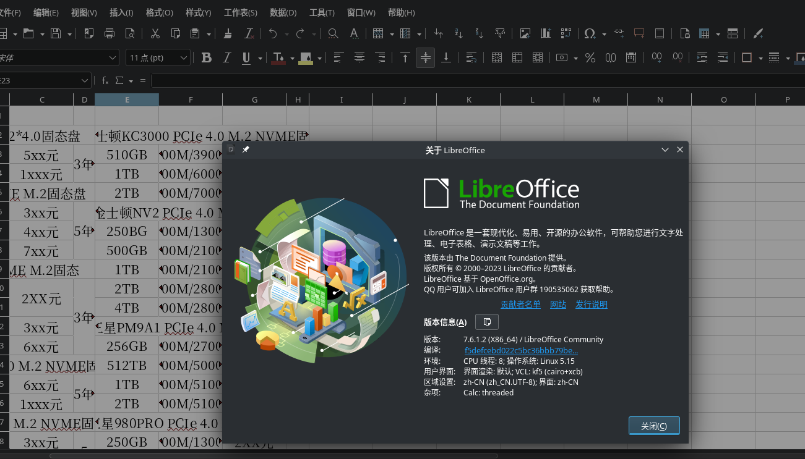805x459 pixels.
Task: Toggle Align Top
Action: point(405,57)
